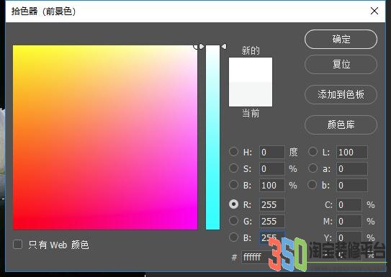Click the cyan vertical color slider bar
Image resolution: width=391 pixels, height=277 pixels.
[x=212, y=137]
